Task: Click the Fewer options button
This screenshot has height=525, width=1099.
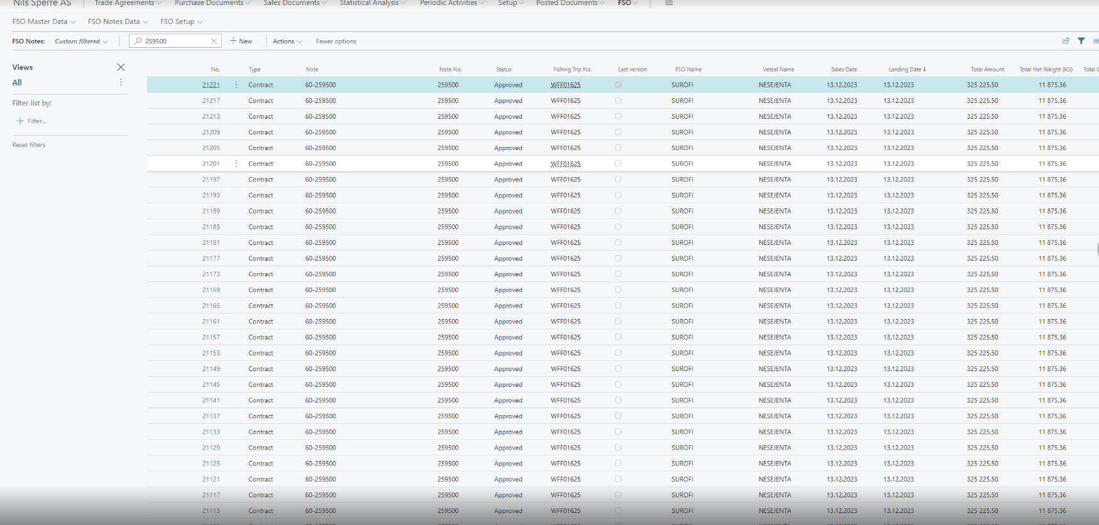Action: tap(336, 41)
